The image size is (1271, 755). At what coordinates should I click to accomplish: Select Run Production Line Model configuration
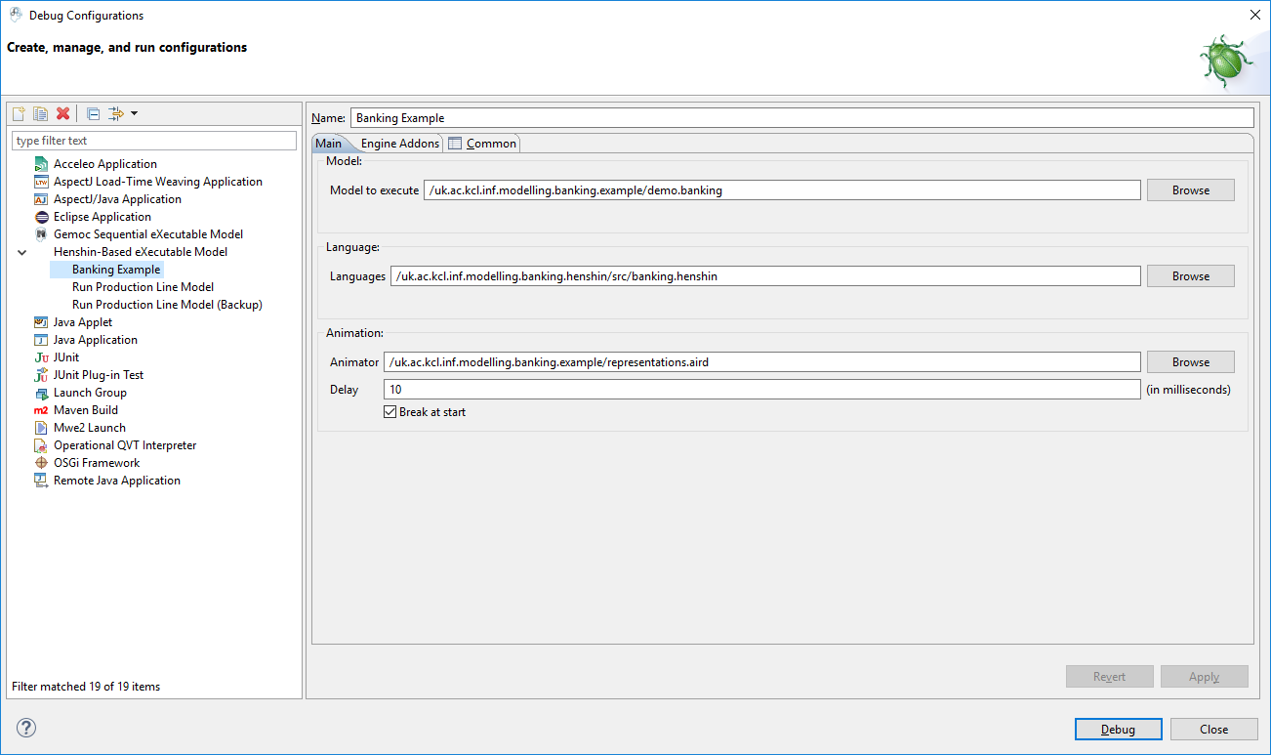pyautogui.click(x=143, y=287)
